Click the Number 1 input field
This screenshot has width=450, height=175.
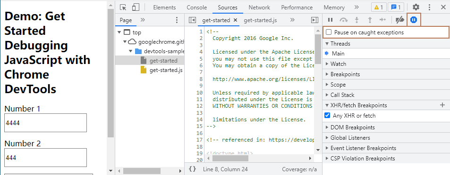[46, 123]
